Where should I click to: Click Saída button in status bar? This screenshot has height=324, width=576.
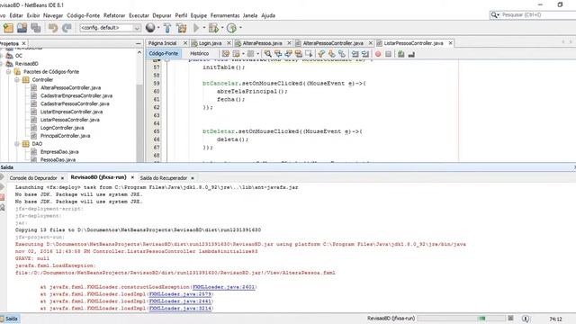[x=9, y=319]
